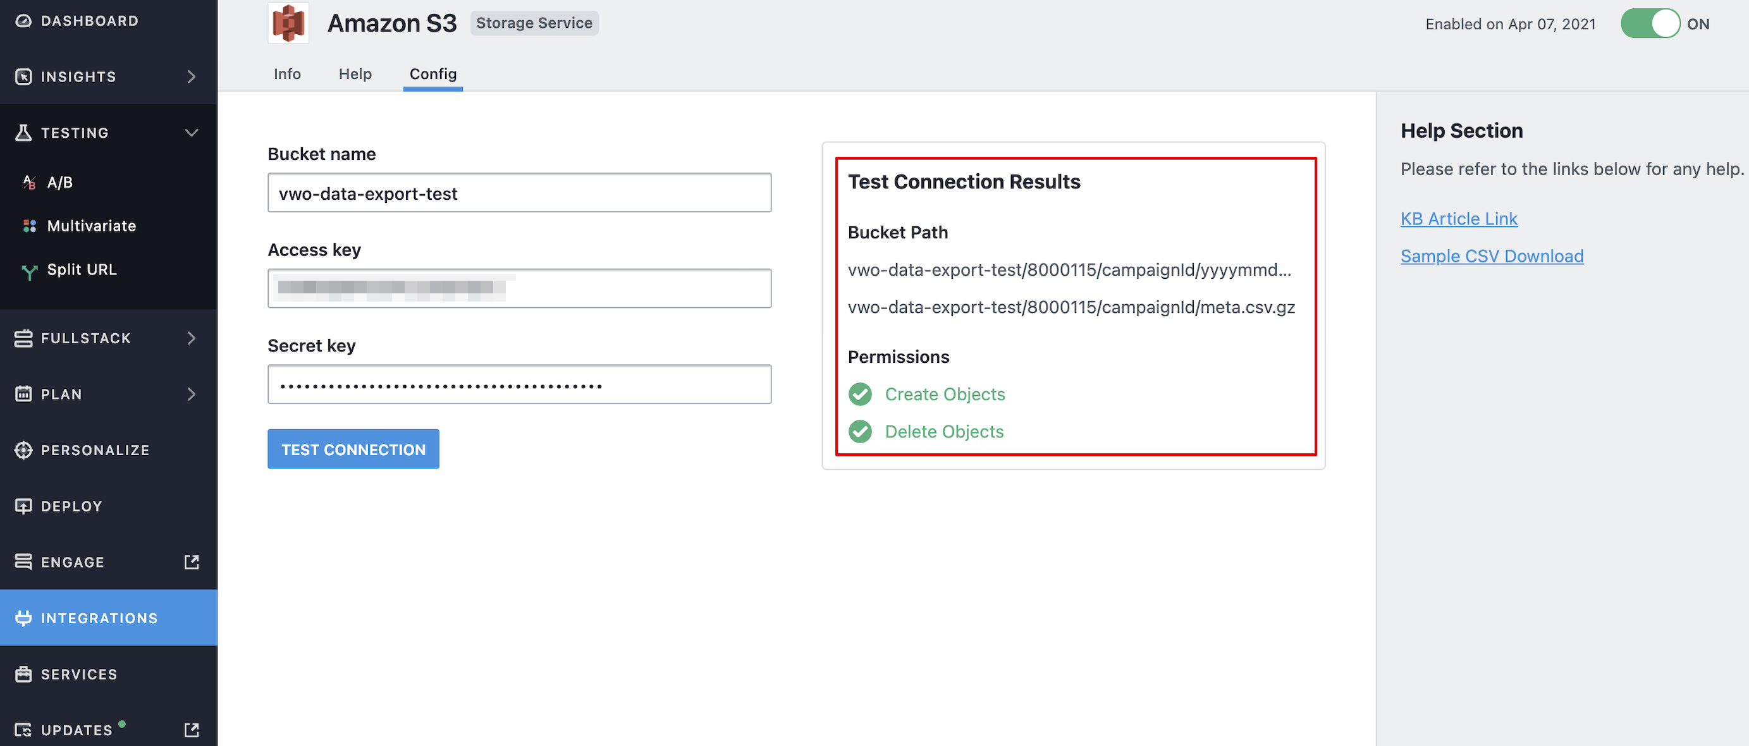1749x746 pixels.
Task: Click the A/B test icon
Action: [x=29, y=182]
